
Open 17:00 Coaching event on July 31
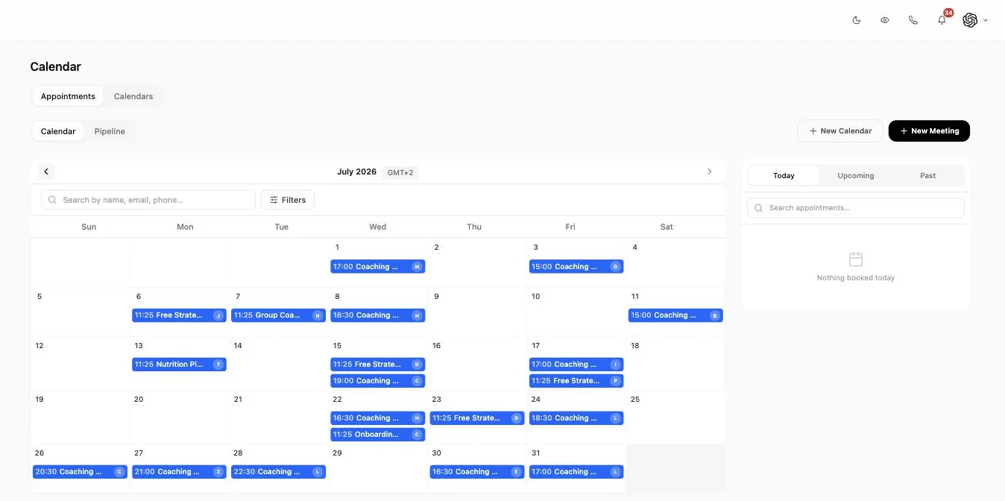pyautogui.click(x=576, y=472)
